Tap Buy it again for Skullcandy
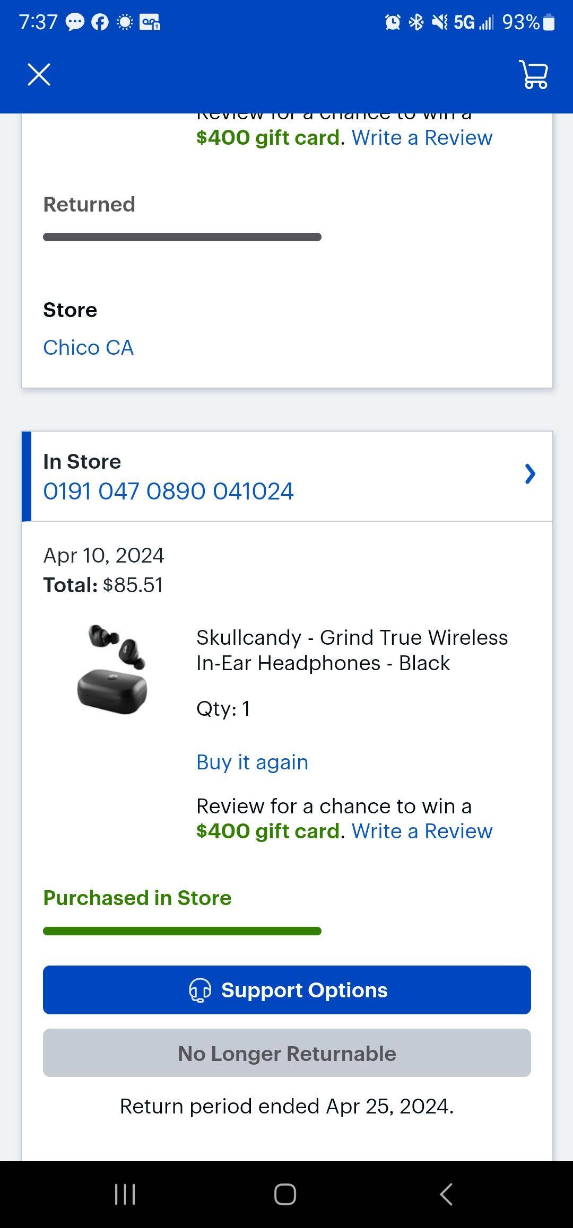573x1228 pixels. pyautogui.click(x=252, y=762)
